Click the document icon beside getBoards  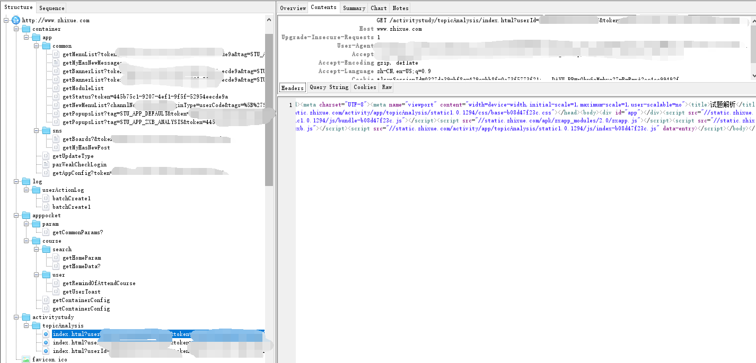click(56, 139)
